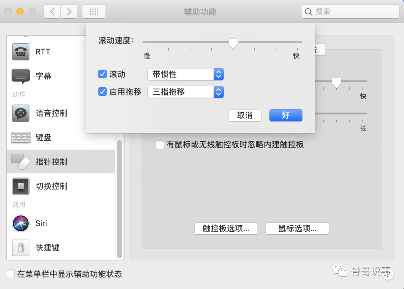
Task: Click the yellow minimize window button
Action: [20, 12]
